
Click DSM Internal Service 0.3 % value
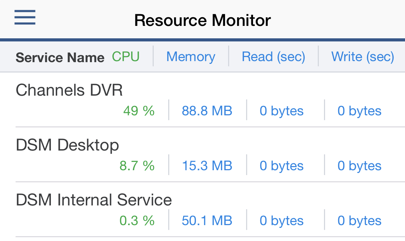[x=137, y=221]
